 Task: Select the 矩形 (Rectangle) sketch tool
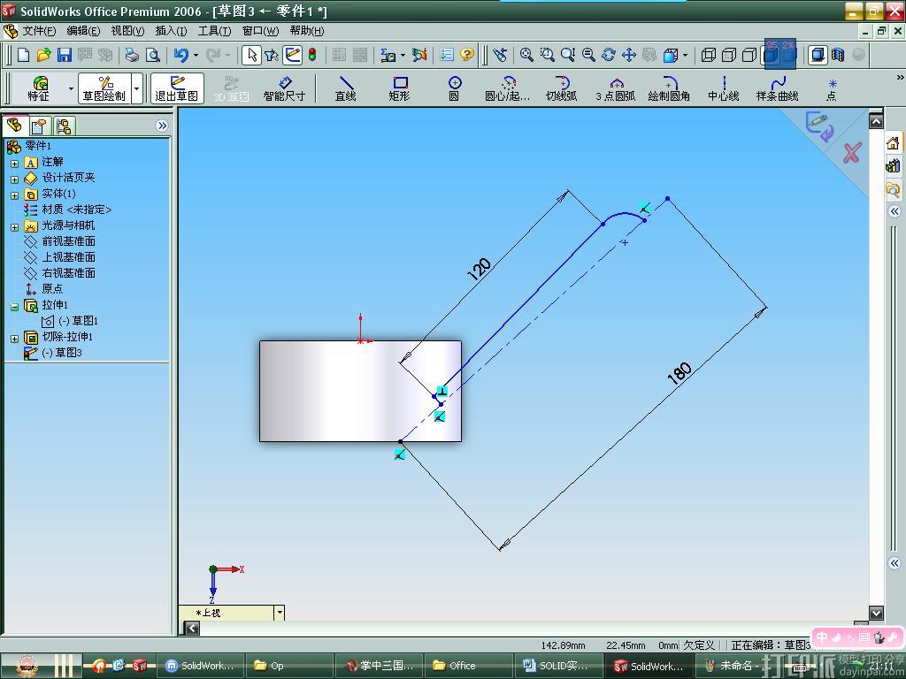point(399,88)
